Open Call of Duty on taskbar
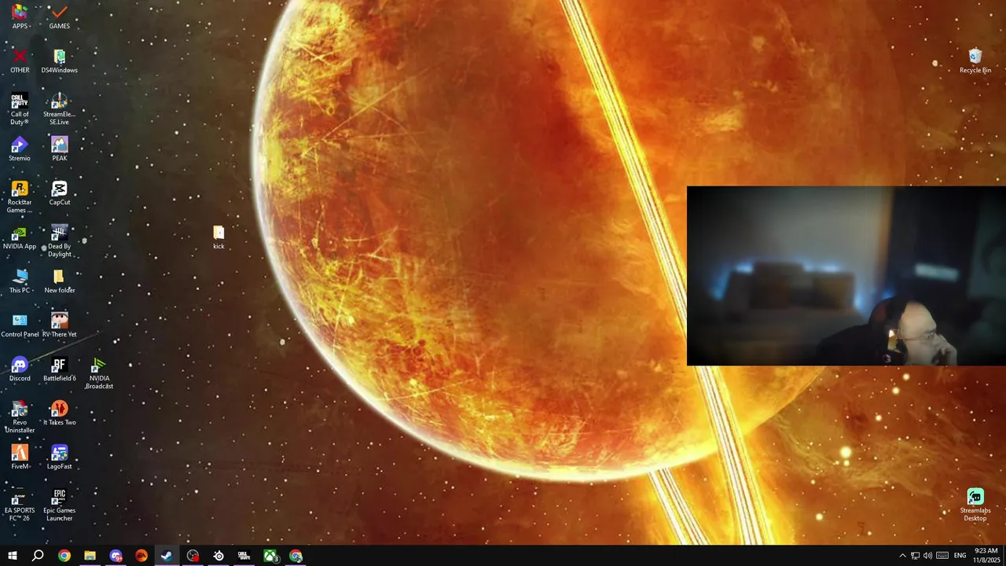 [x=244, y=556]
